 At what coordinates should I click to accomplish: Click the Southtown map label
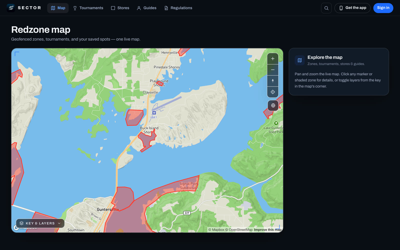tap(76, 230)
